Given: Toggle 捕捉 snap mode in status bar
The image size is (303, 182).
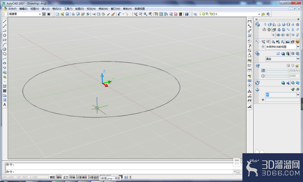Looking at the screenshot, I should 52,177.
